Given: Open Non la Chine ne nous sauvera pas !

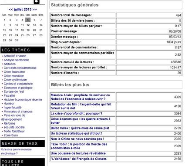Looking at the screenshot, I should coord(77,139).
